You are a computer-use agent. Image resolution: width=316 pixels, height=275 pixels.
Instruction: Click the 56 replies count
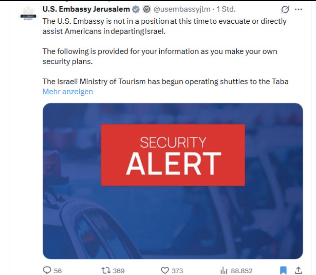58,271
